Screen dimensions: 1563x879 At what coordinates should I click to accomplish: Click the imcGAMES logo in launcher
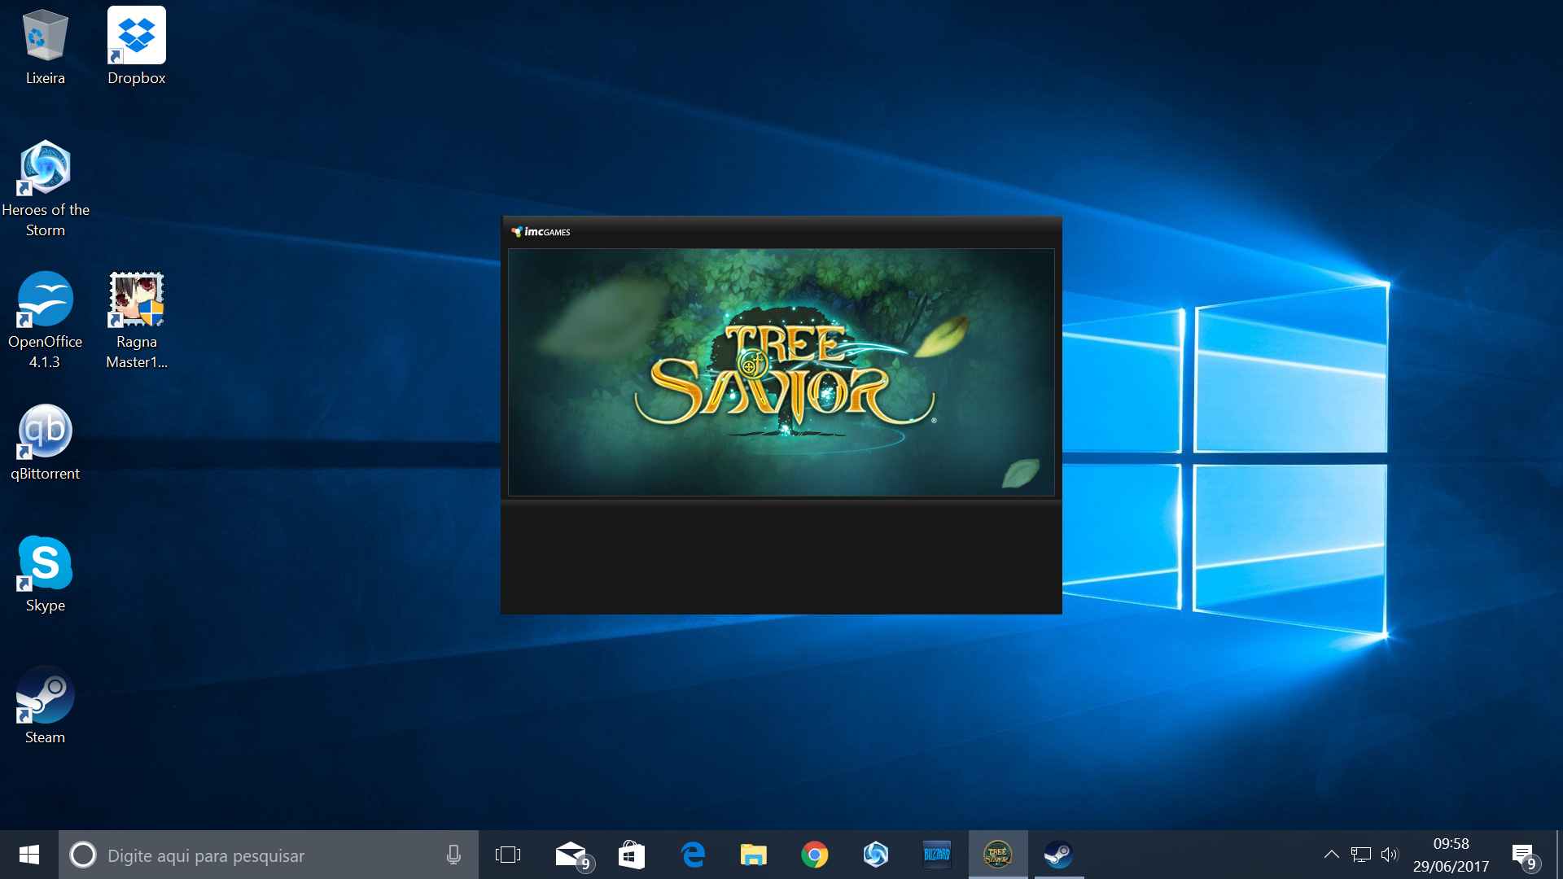[x=541, y=232]
